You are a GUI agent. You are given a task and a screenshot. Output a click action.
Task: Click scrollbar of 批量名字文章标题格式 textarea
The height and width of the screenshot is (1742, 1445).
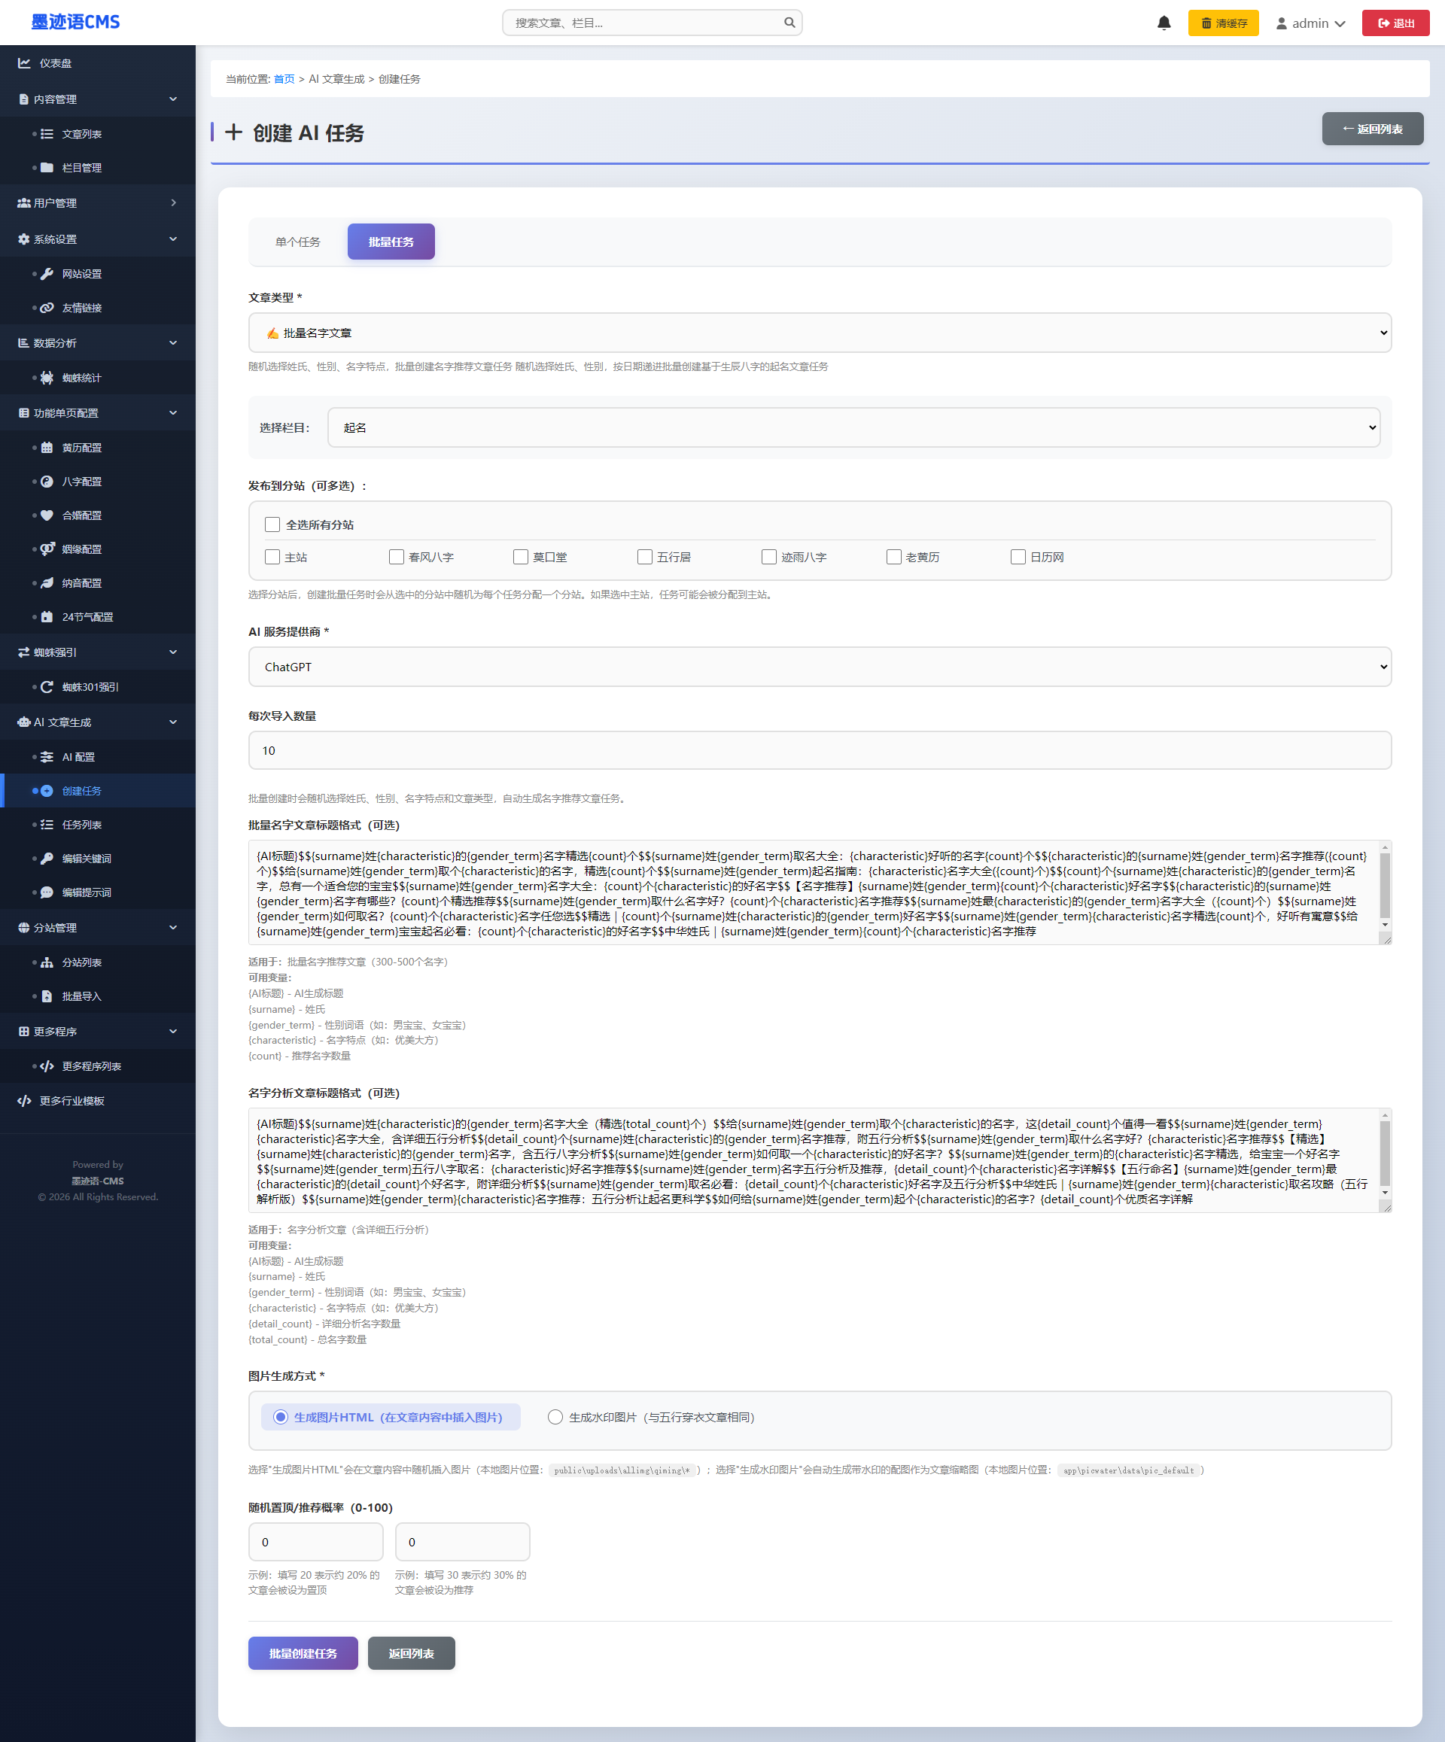1385,884
